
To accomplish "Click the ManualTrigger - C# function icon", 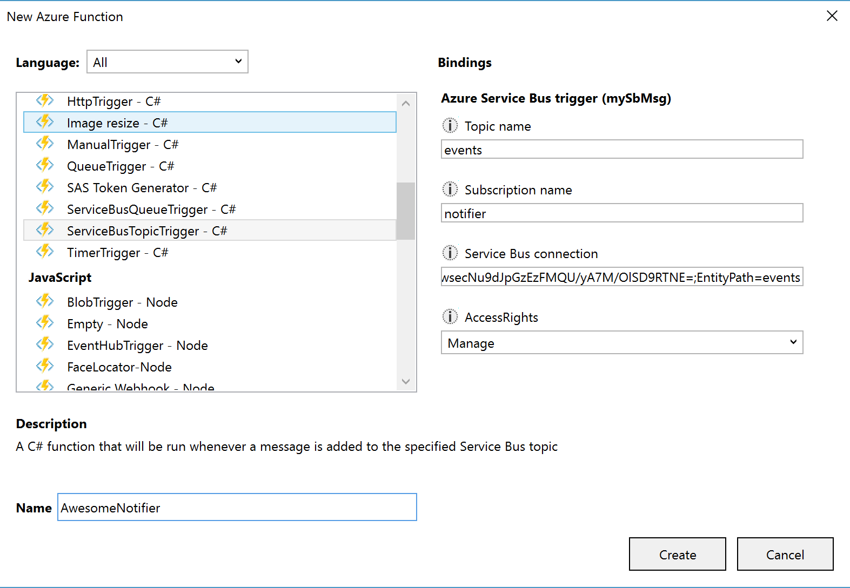I will [x=45, y=144].
